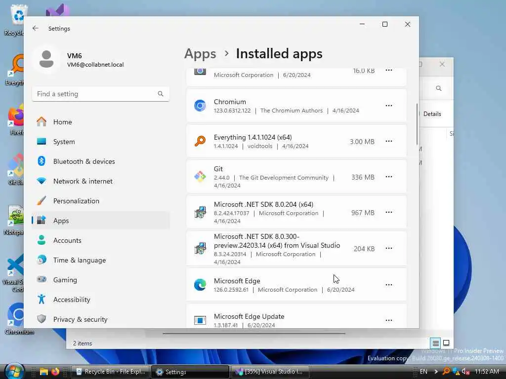Open more options for Microsoft Edge Update

click(389, 320)
